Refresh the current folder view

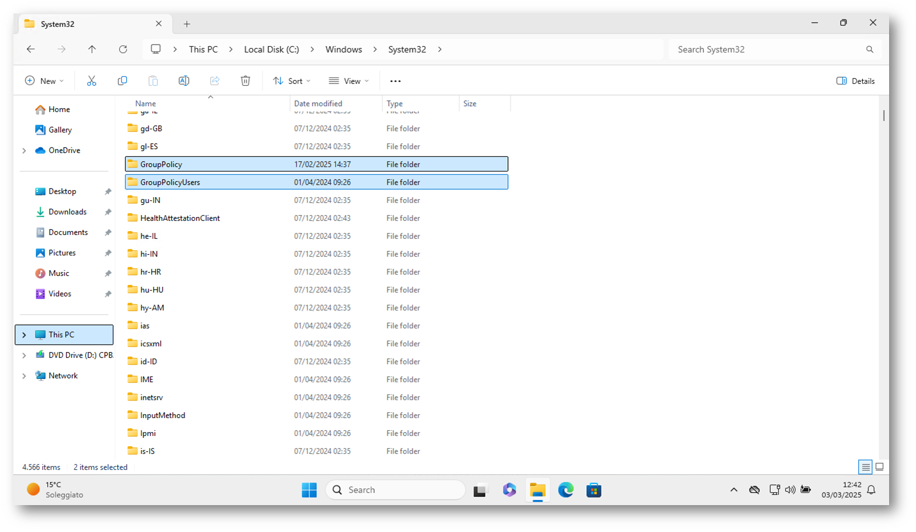pyautogui.click(x=123, y=49)
